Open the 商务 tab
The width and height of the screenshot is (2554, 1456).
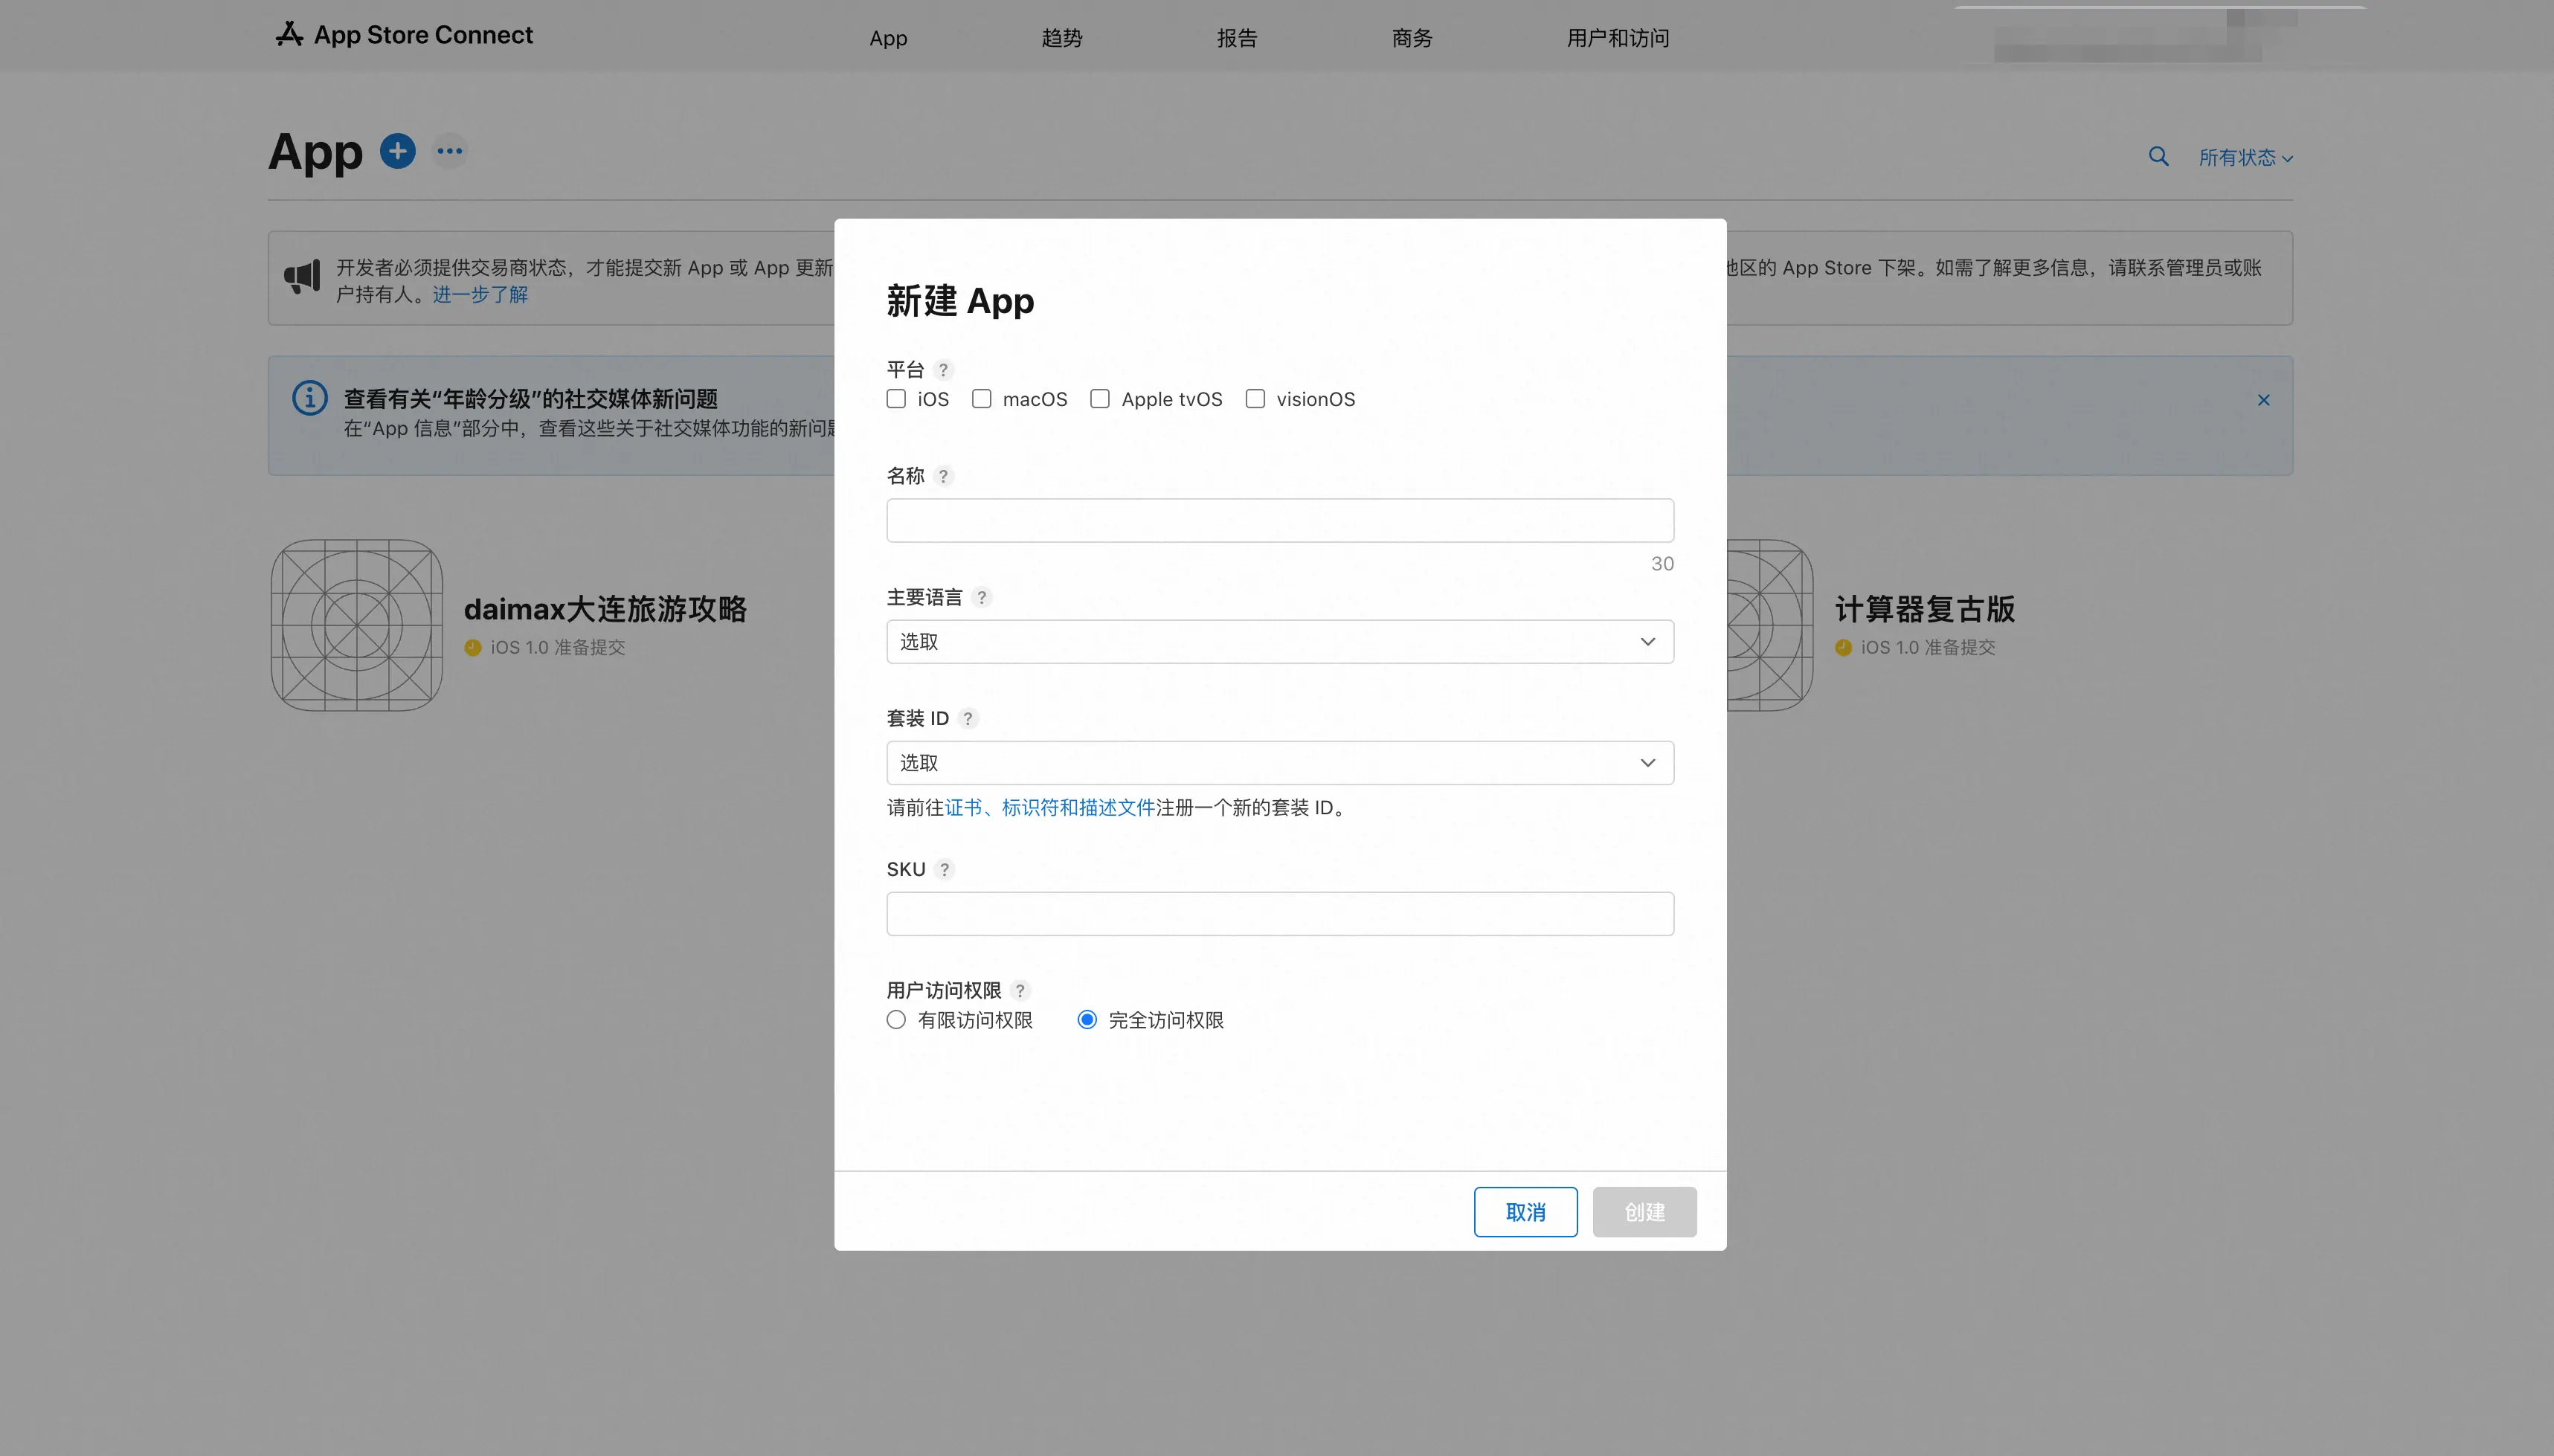(x=1412, y=38)
